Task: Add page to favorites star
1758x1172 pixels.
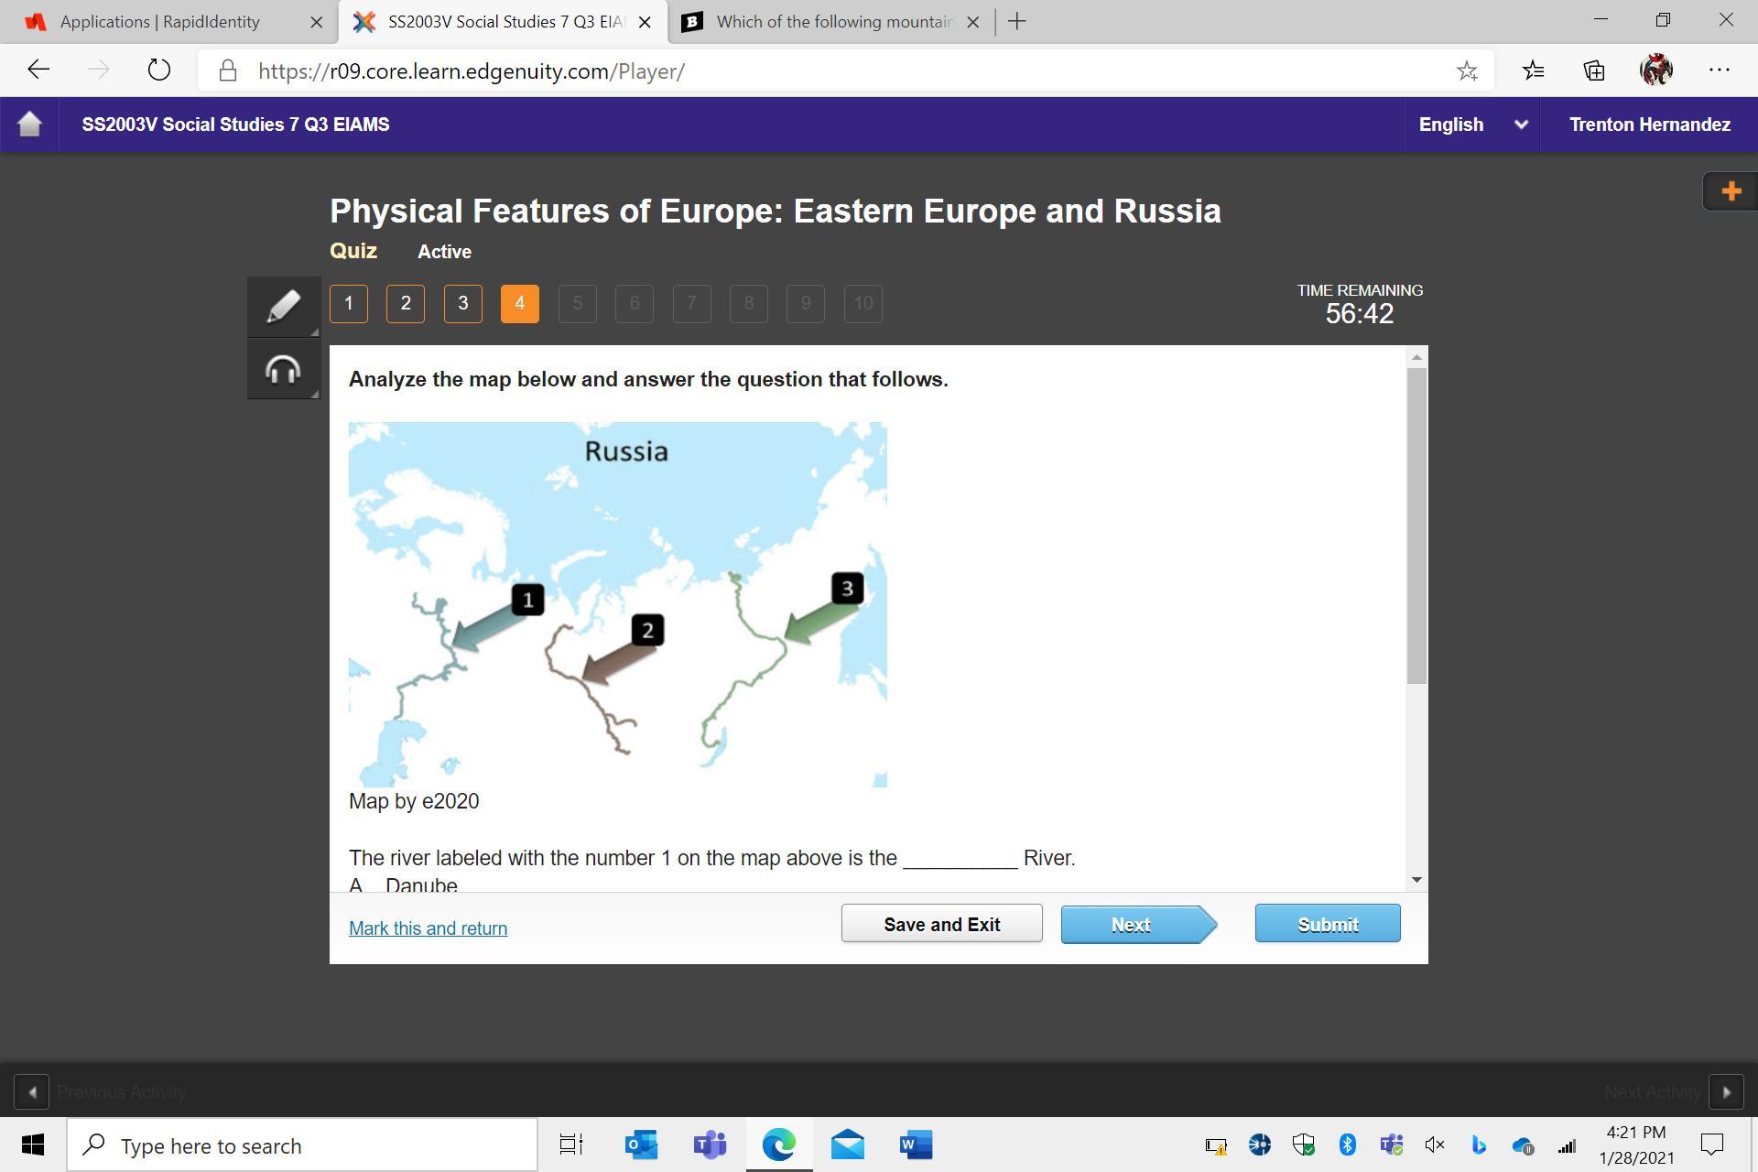Action: point(1467,71)
